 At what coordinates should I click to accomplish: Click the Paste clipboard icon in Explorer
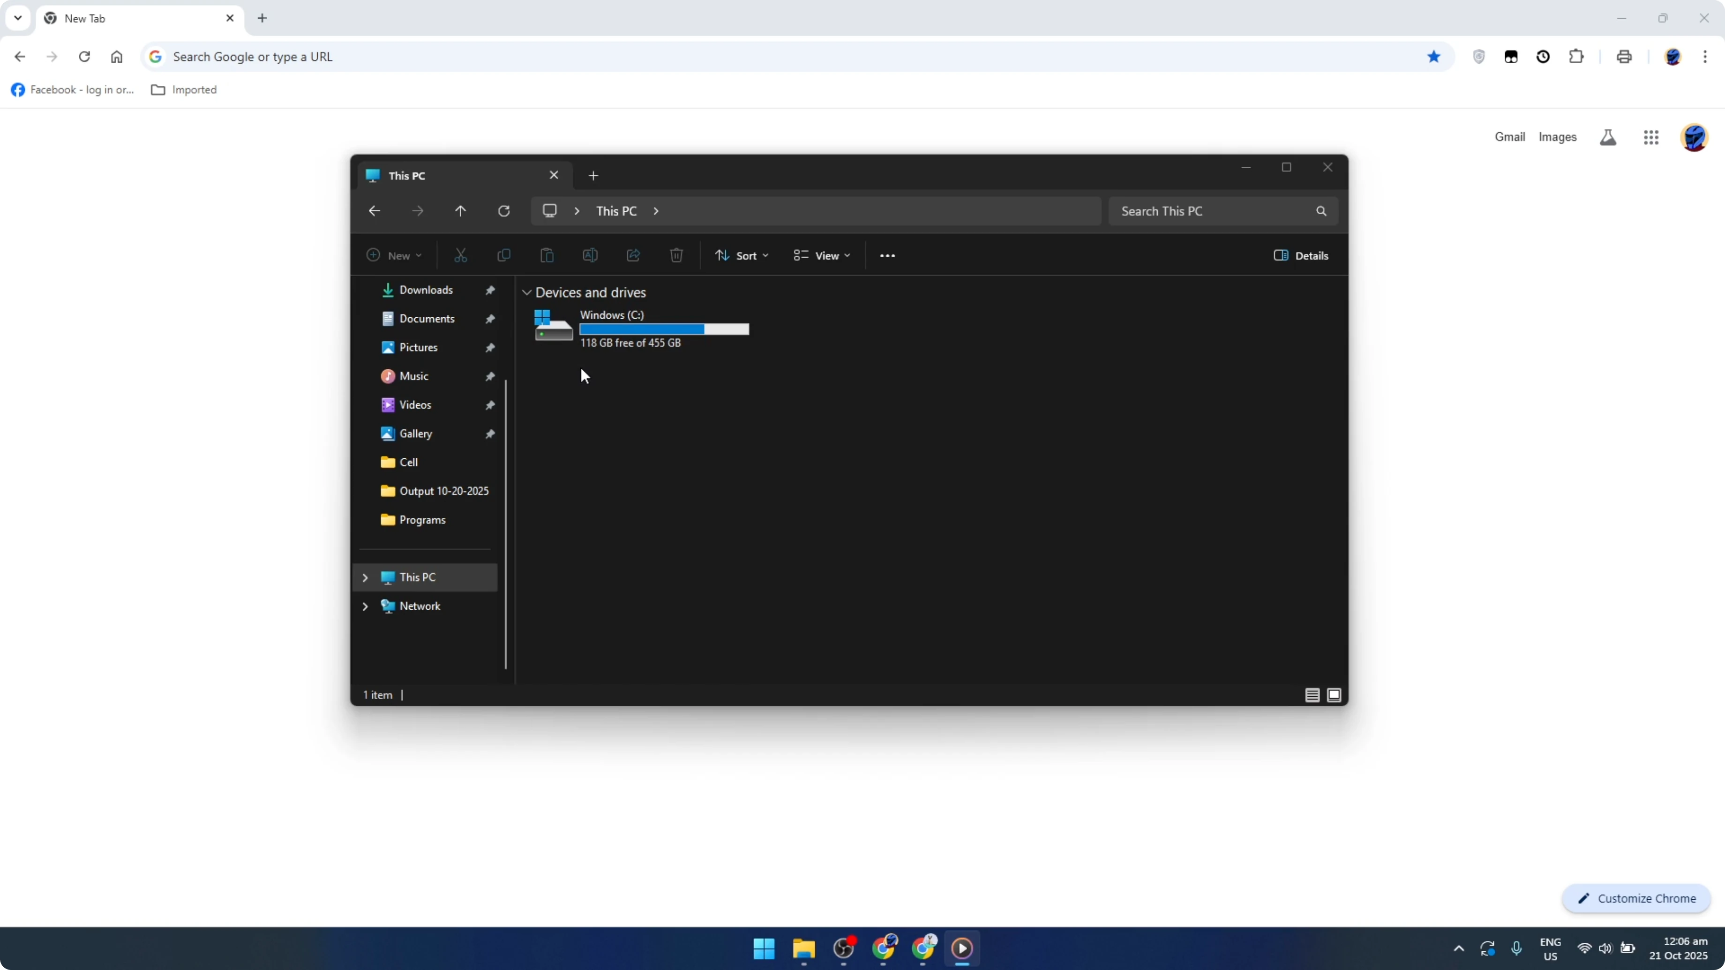(x=547, y=255)
